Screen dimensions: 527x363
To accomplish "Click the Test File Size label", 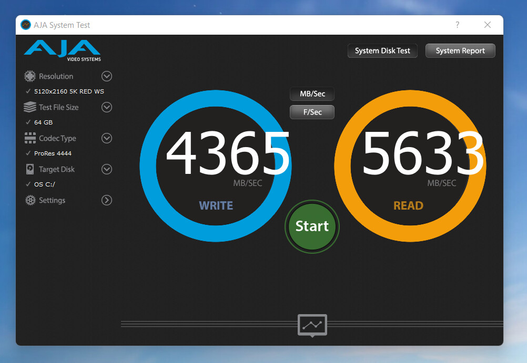I will (x=58, y=107).
